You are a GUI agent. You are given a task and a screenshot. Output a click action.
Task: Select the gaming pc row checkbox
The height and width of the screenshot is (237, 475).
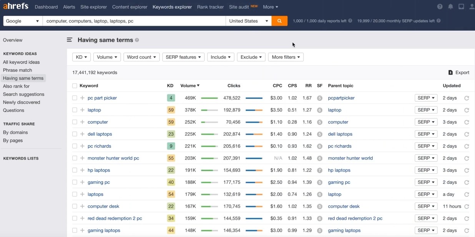(75, 182)
